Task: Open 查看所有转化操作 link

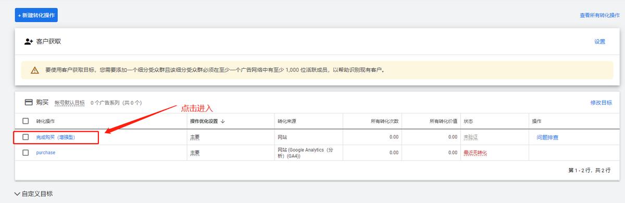Action: pos(599,16)
